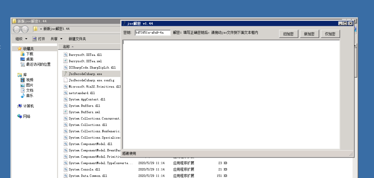The width and height of the screenshot is (374, 178).
Task: Click the Explorer back navigation arrow
Action: (x=17, y=29)
